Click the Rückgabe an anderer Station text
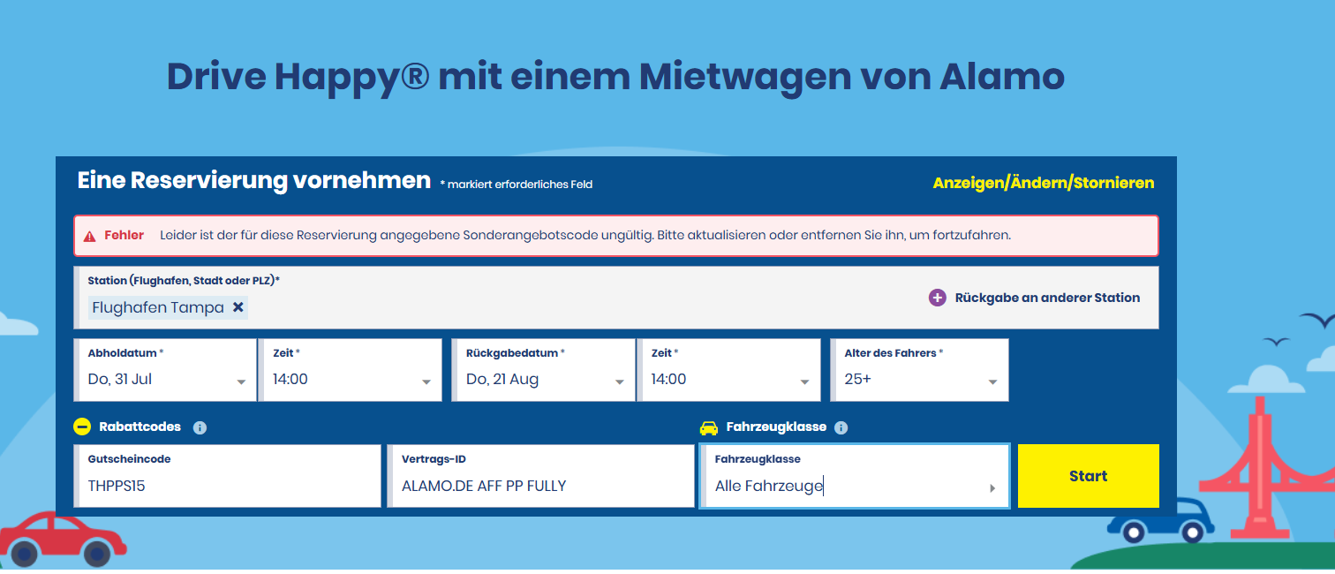 pos(1047,298)
